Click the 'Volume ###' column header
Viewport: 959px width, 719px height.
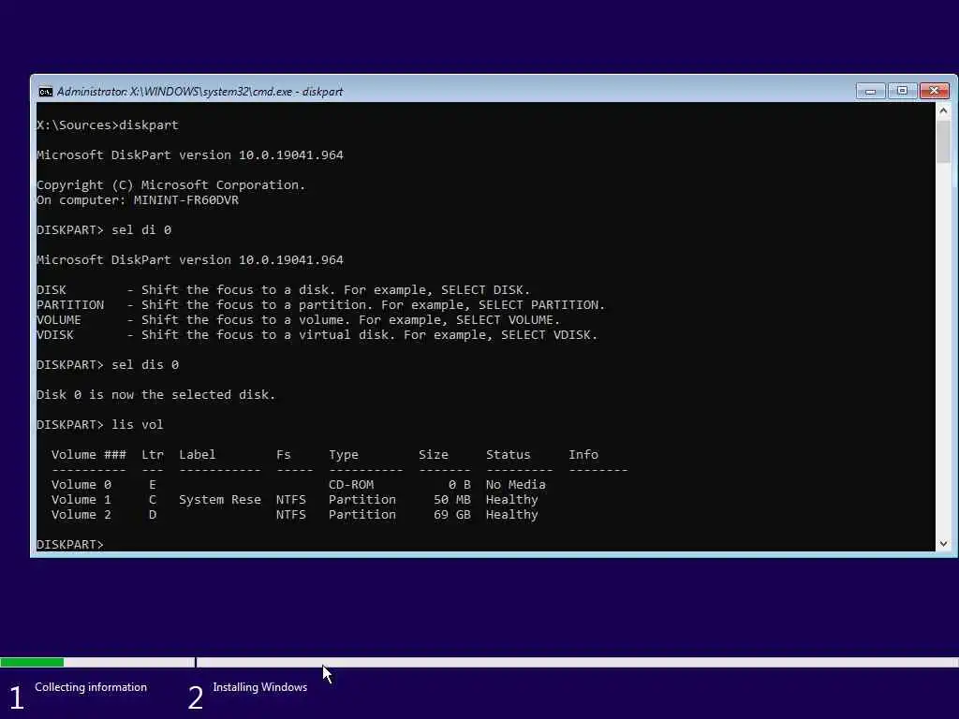point(89,454)
